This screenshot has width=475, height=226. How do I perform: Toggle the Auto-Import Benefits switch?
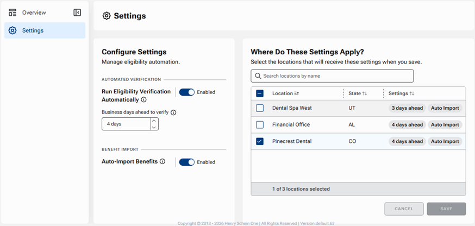(x=186, y=162)
